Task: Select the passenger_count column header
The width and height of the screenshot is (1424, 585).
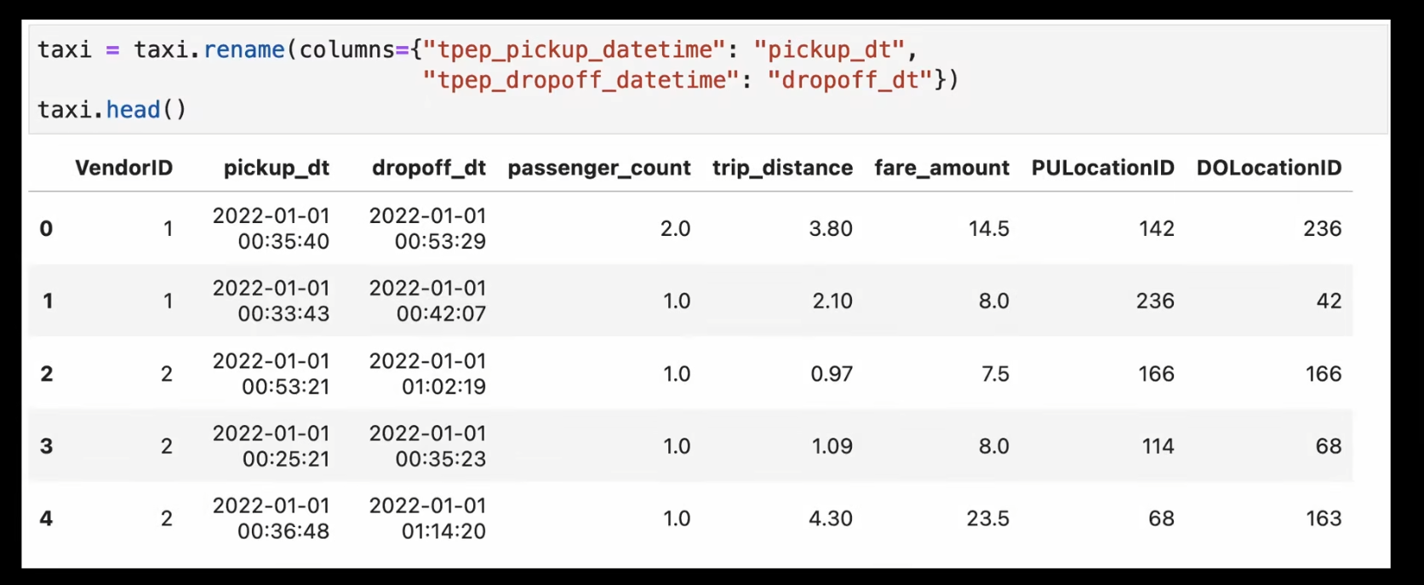Action: [x=598, y=168]
